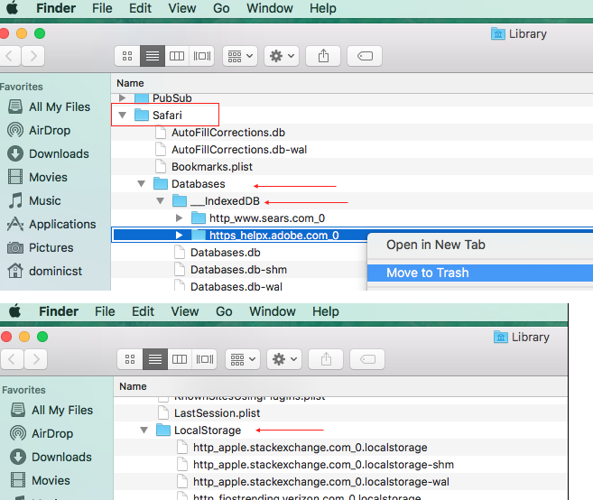The width and height of the screenshot is (593, 500).
Task: Collapse the Databases folder
Action: click(x=142, y=184)
